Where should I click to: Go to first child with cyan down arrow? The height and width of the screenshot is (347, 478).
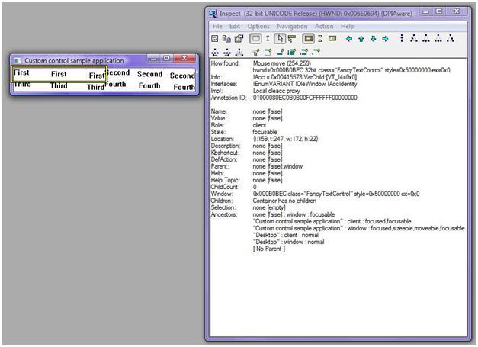click(x=373, y=39)
